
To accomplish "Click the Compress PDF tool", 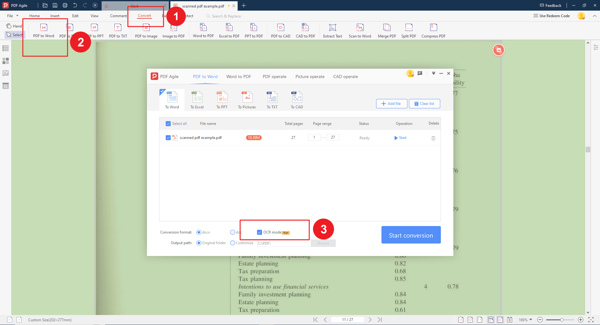I will pos(433,31).
